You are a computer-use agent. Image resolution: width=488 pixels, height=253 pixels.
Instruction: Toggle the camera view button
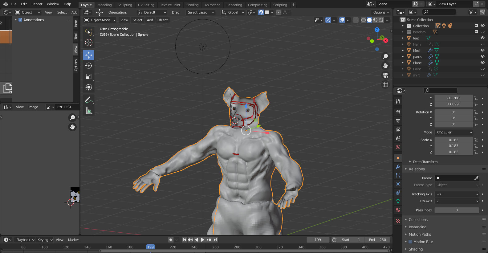point(385,75)
